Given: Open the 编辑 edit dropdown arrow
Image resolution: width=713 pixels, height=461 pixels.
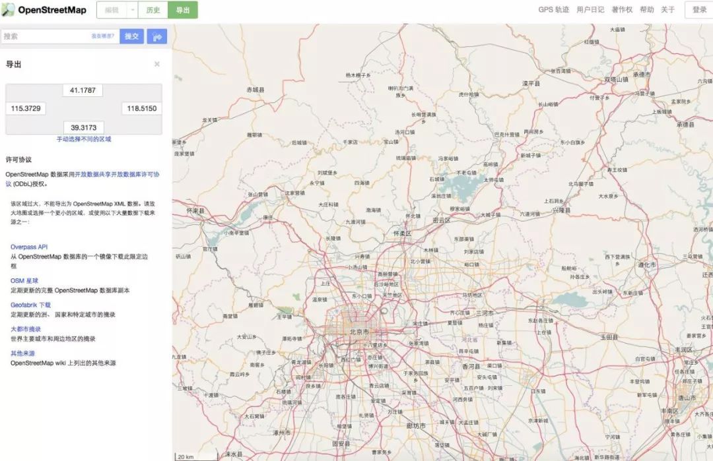Looking at the screenshot, I should tap(132, 10).
